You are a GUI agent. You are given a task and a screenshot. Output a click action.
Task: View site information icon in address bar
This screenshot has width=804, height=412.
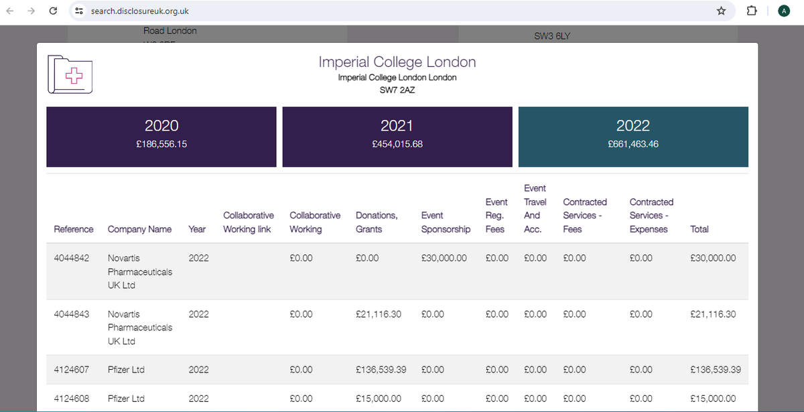pos(79,11)
